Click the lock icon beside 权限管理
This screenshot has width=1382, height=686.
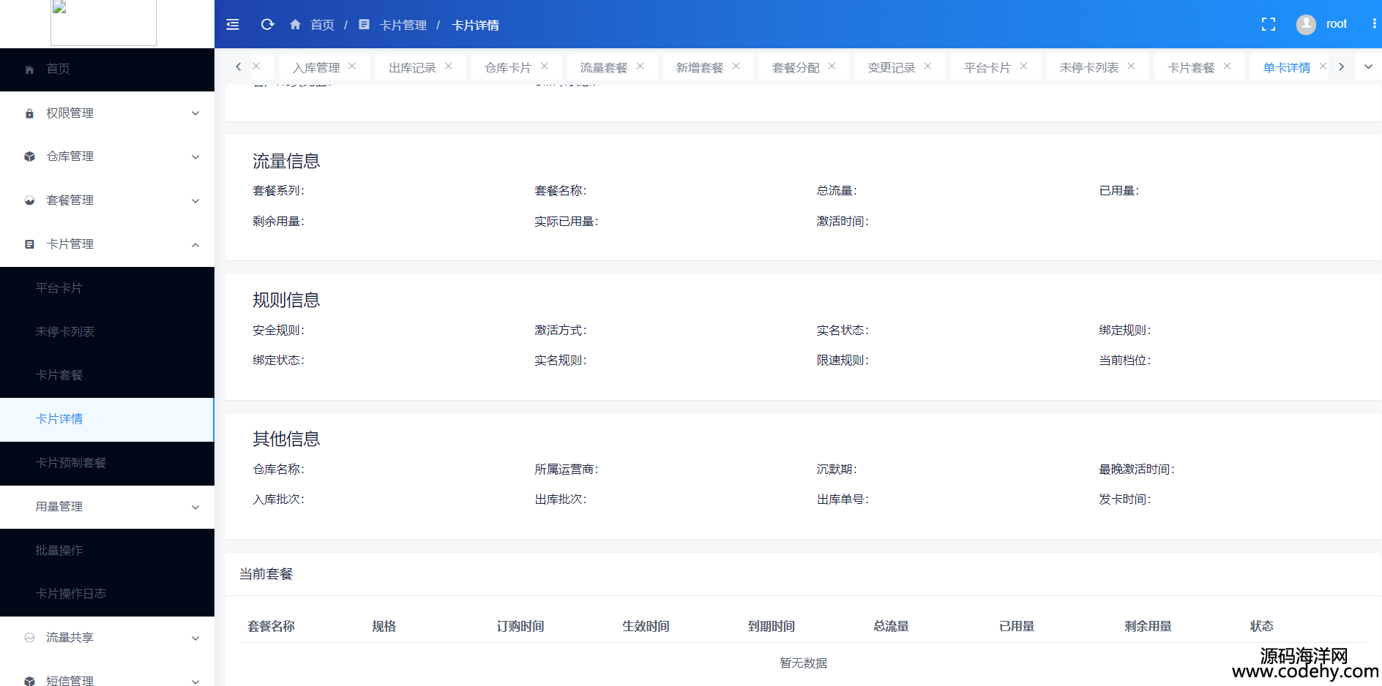coord(29,113)
